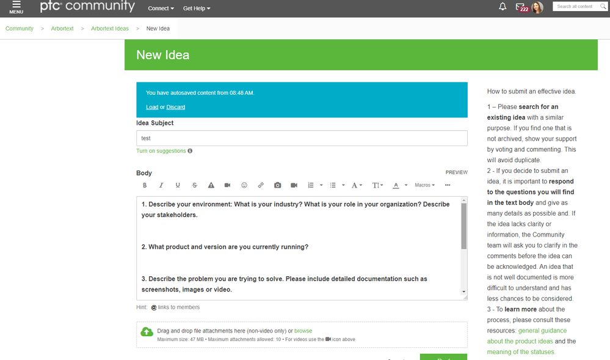This screenshot has width=610, height=360.
Task: Toggle bold formatting
Action: tap(145, 185)
